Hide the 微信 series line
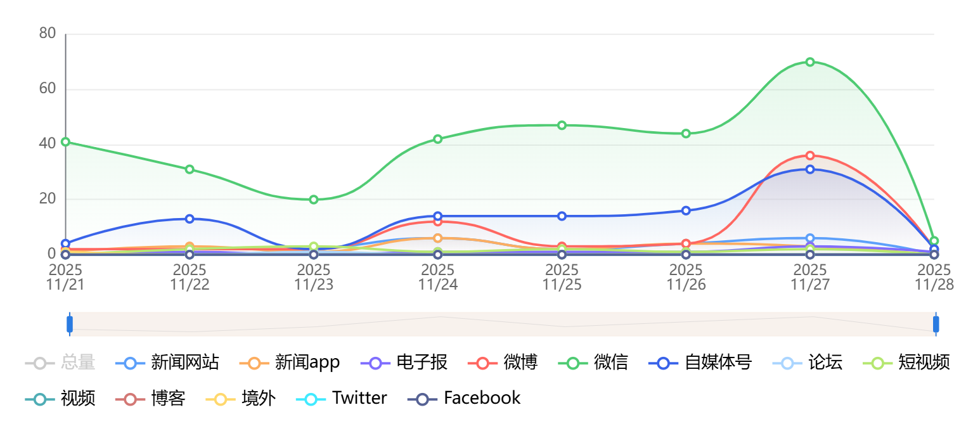Viewport: 973px width, 431px height. pyautogui.click(x=593, y=363)
